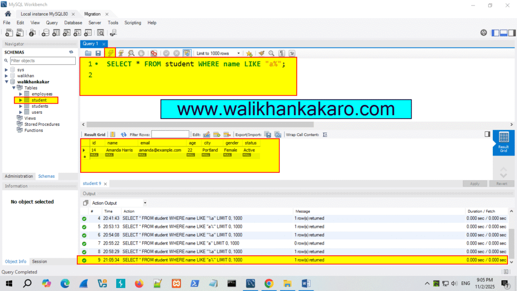Click the export recordset icon
The width and height of the screenshot is (517, 291).
(268, 134)
